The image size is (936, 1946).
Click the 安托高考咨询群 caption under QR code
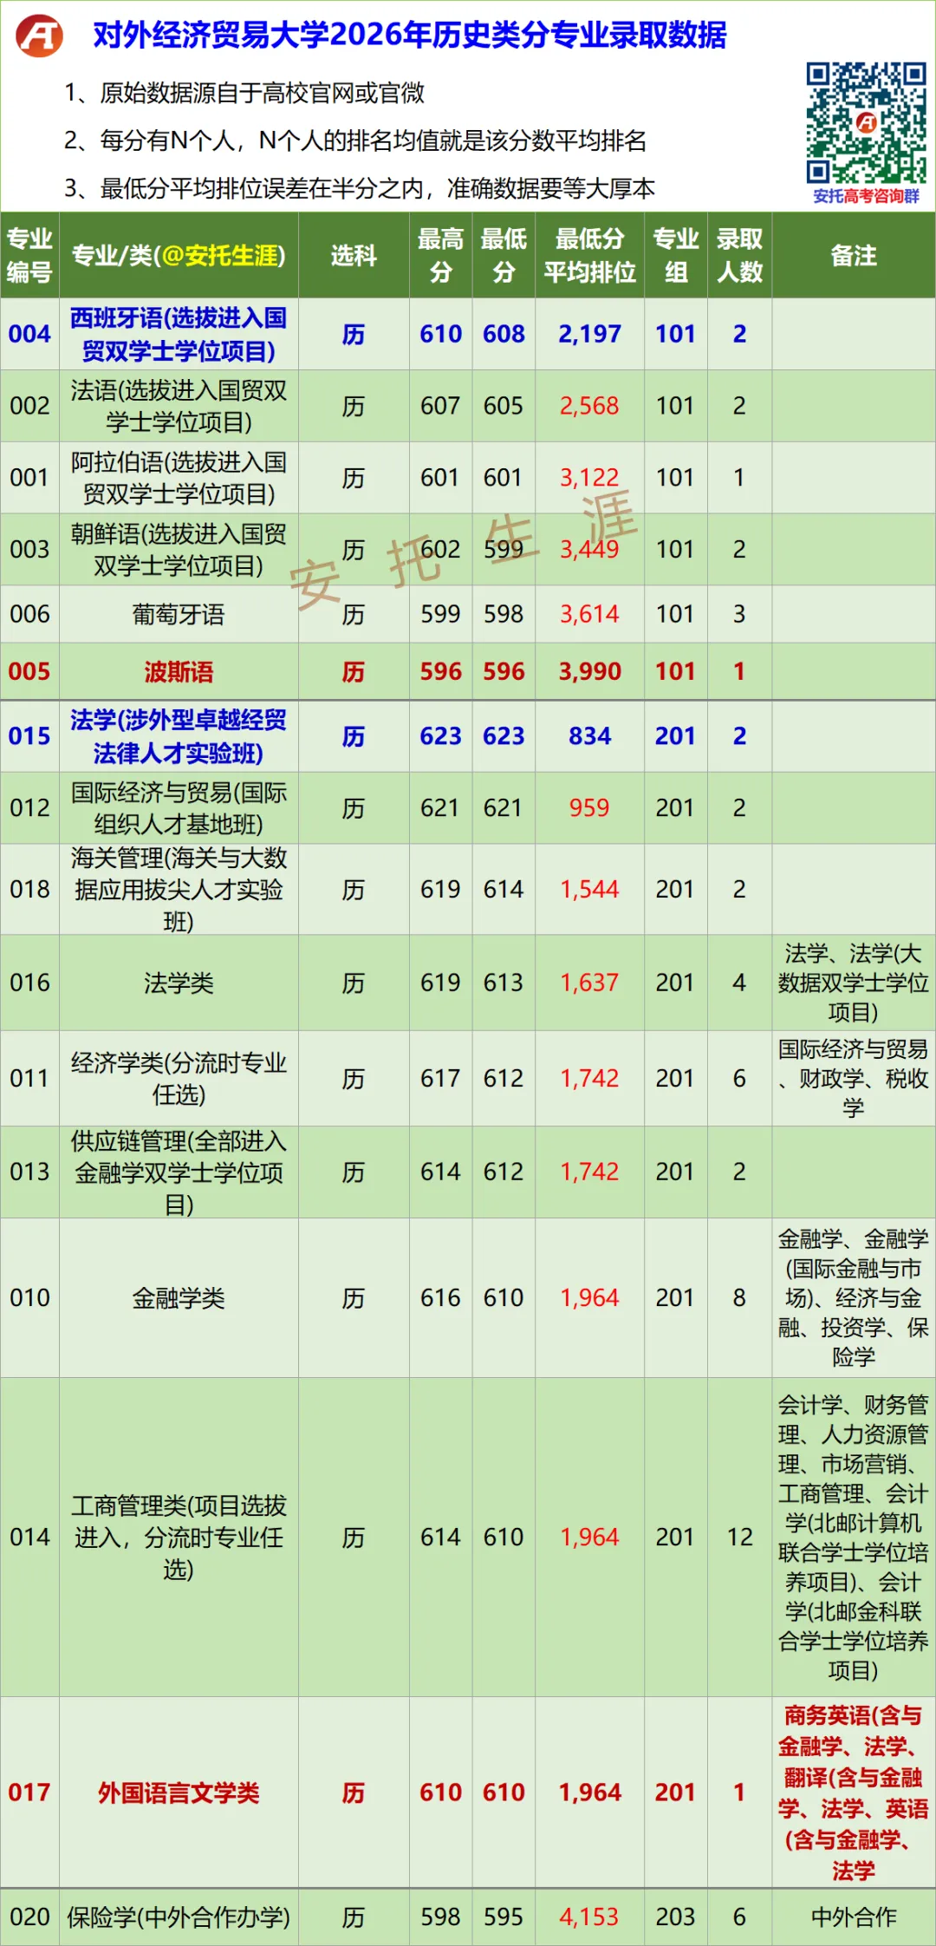tap(866, 197)
